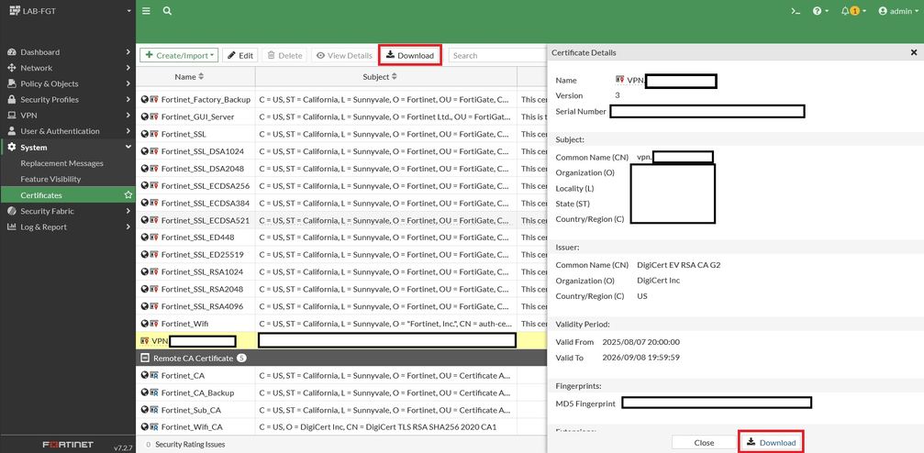Viewport: 924px width, 453px height.
Task: Open the admin user menu
Action: point(898,11)
